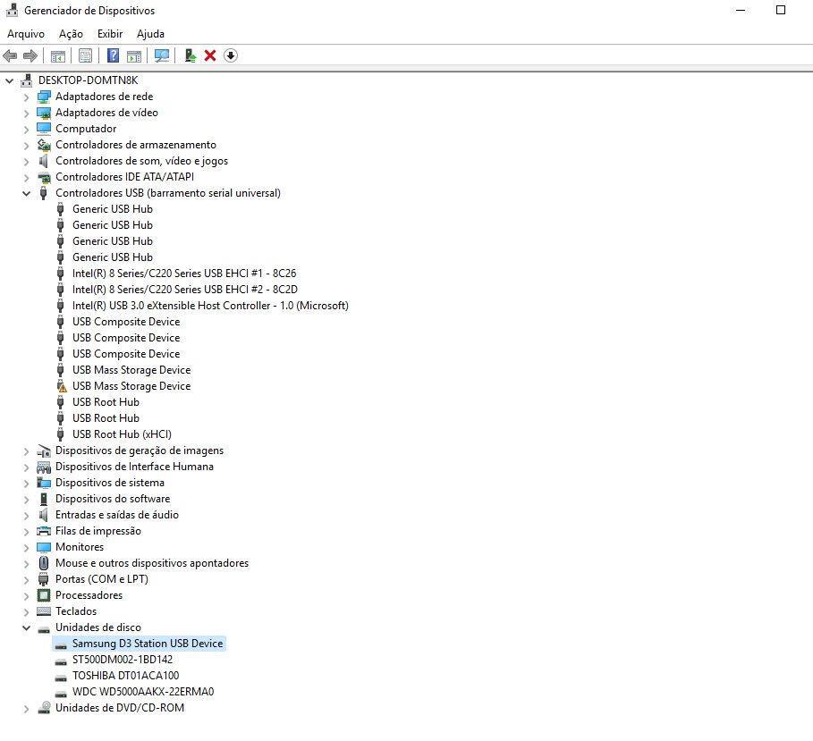Click the Monitores display icon
Viewport: 813px width, 741px height.
point(44,547)
